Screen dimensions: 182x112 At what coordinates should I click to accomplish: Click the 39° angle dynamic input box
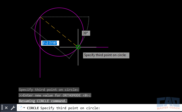click(86, 33)
